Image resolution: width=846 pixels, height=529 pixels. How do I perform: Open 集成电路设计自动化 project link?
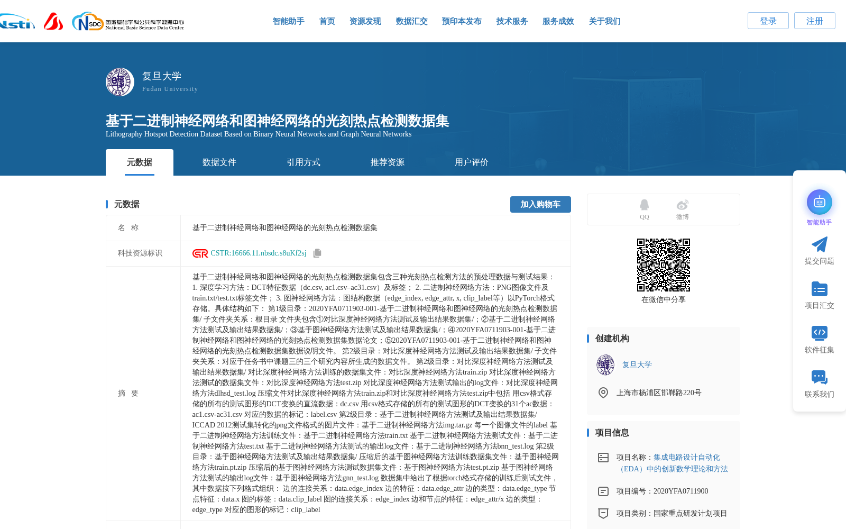pos(672,463)
